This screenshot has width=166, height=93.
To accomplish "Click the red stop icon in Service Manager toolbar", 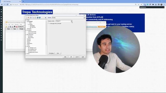I will 17,27.
